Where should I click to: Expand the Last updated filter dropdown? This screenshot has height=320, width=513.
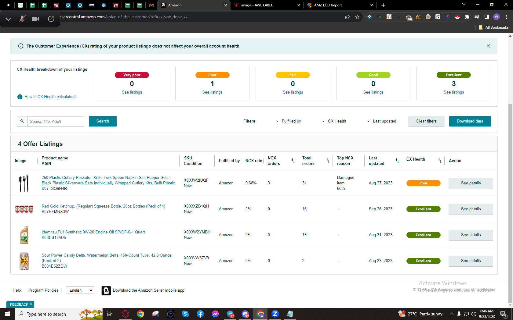click(382, 121)
